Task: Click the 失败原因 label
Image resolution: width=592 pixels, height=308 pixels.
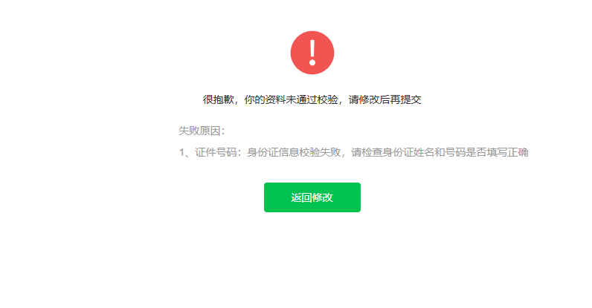Action: (x=202, y=131)
